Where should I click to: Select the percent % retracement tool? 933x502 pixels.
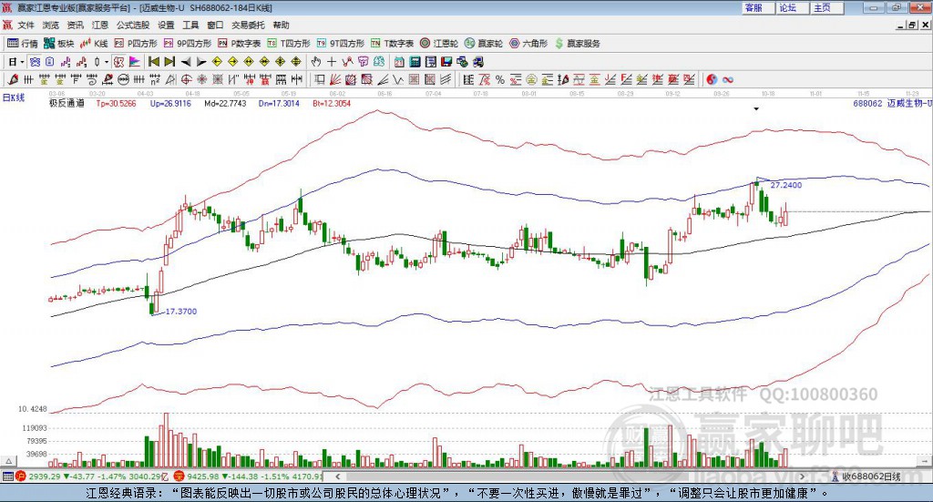coord(500,79)
